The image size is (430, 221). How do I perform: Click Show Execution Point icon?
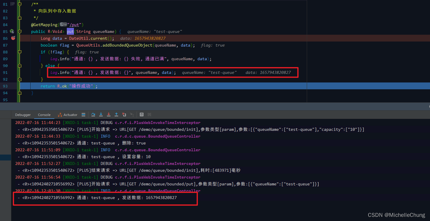tap(83, 115)
